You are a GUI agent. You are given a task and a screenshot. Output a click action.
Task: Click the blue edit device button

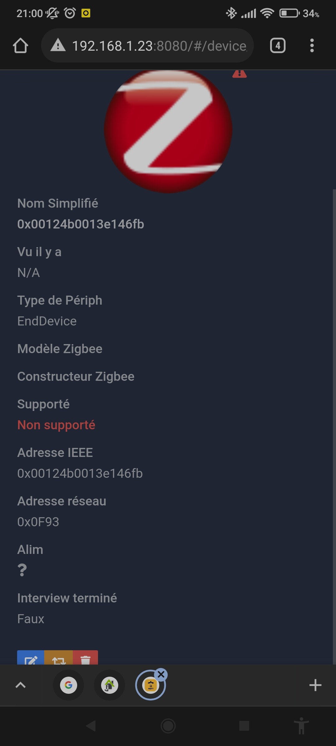pyautogui.click(x=30, y=657)
